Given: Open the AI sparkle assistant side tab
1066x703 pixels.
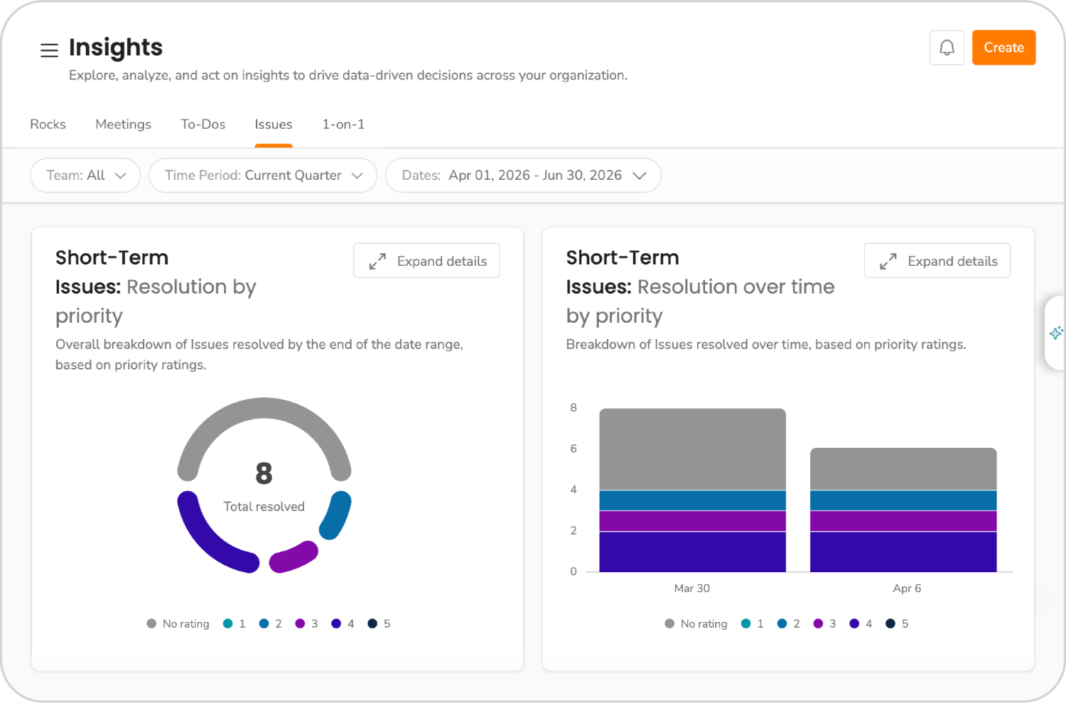Looking at the screenshot, I should tap(1055, 333).
